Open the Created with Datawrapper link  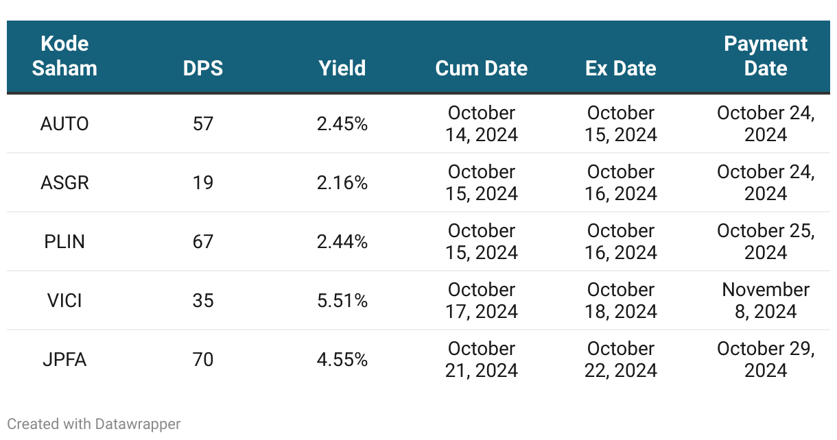coord(94,424)
